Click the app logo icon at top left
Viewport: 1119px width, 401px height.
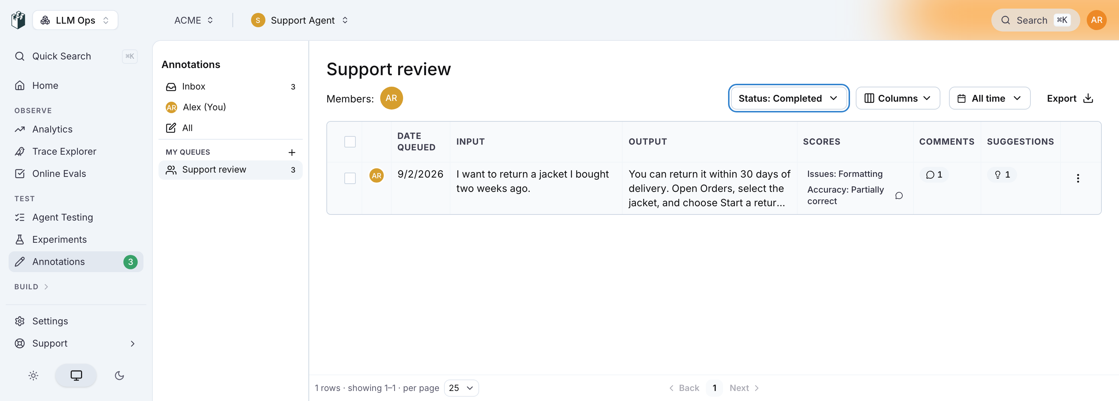tap(18, 20)
